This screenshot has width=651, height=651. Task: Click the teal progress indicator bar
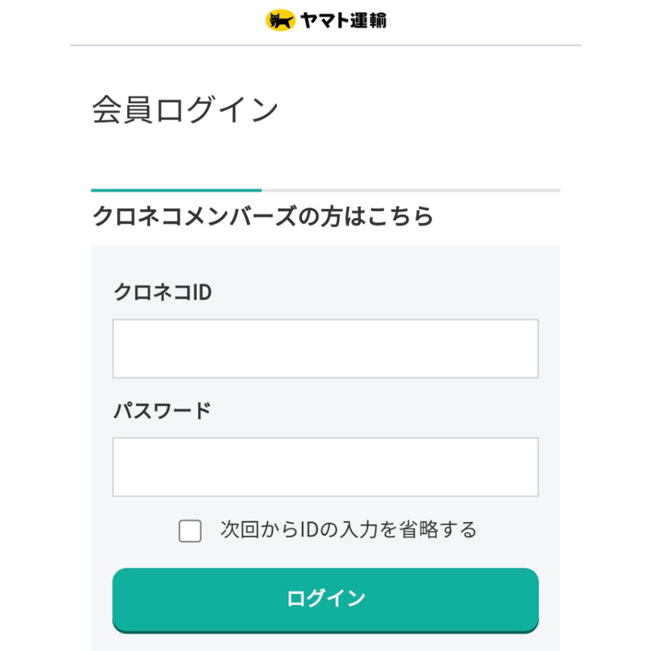pyautogui.click(x=175, y=189)
